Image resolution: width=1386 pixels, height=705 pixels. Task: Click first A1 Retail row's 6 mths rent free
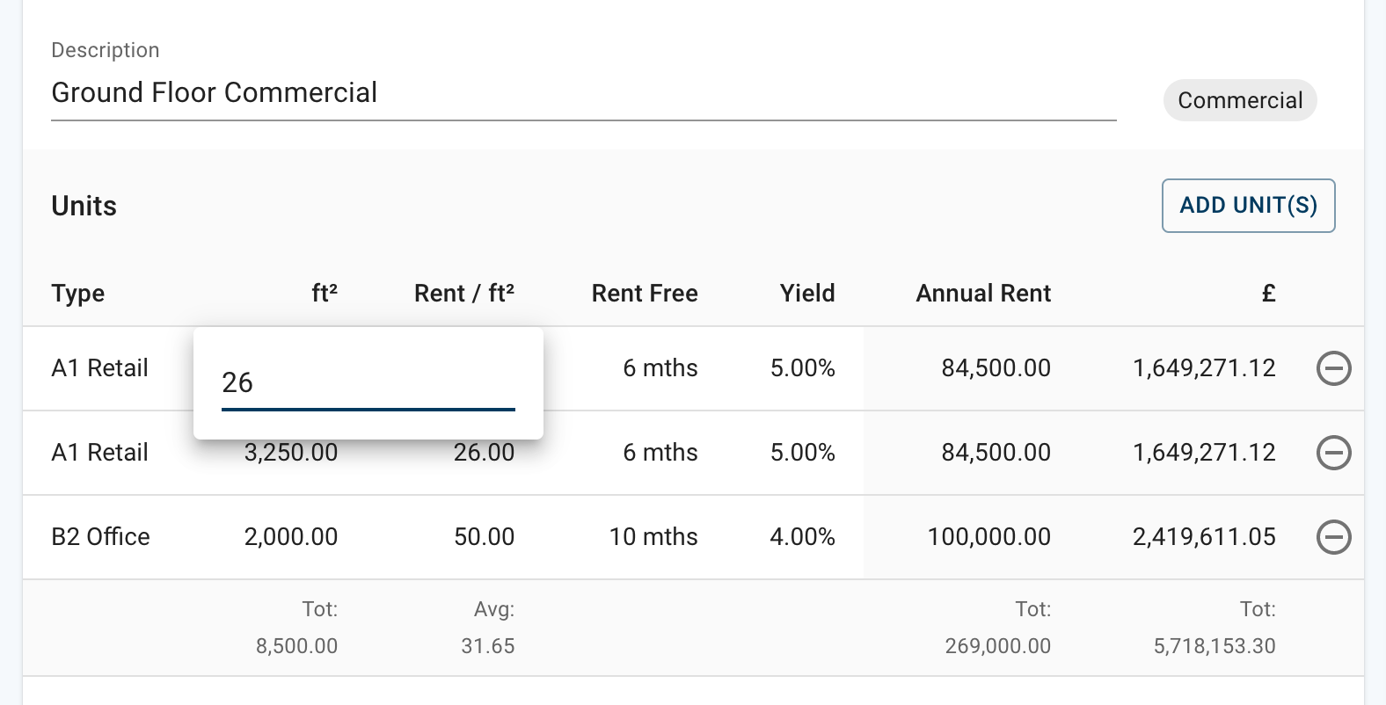click(x=660, y=368)
